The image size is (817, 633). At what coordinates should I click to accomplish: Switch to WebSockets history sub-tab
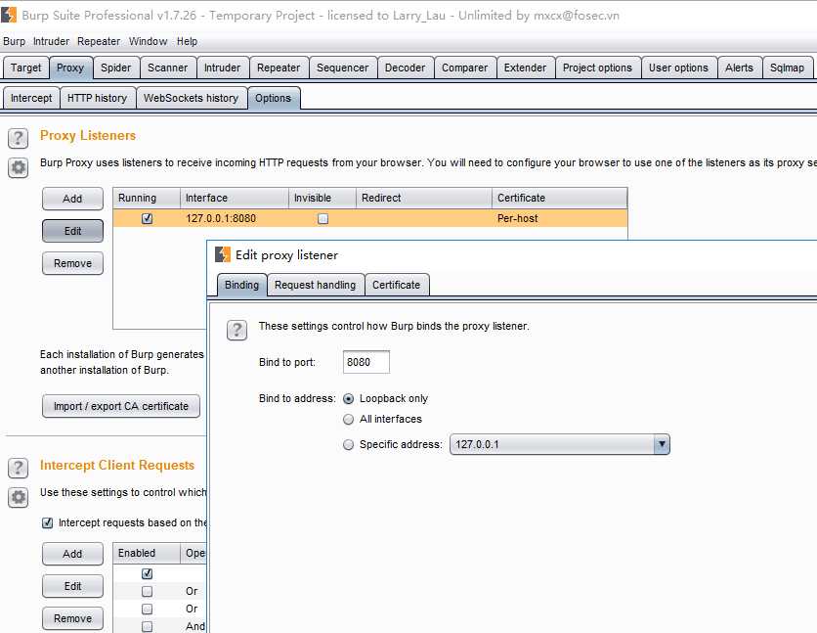point(191,98)
